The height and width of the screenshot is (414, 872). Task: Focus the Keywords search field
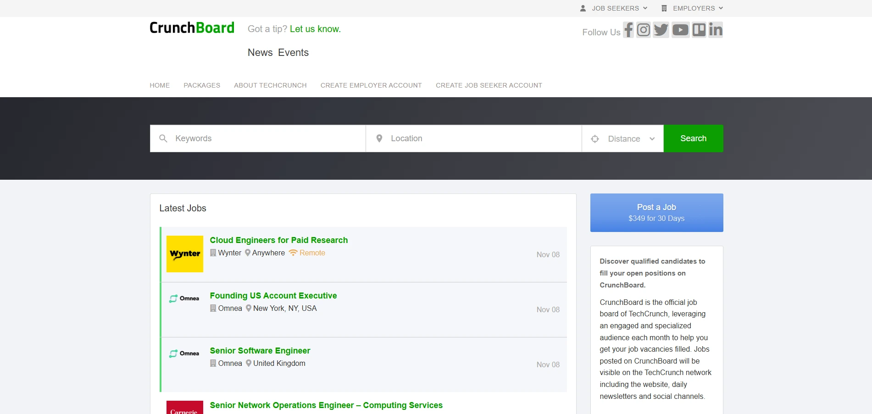[258, 138]
